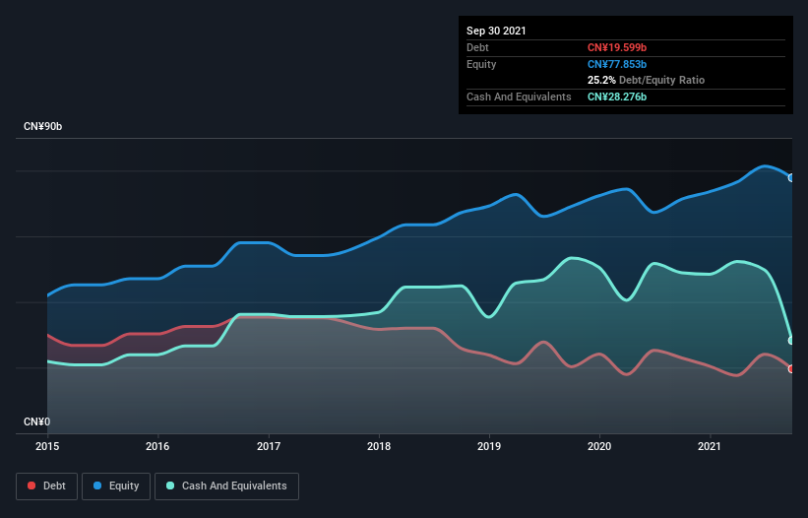Click the blue Equity endpoint marker
This screenshot has width=808, height=518.
tap(791, 178)
